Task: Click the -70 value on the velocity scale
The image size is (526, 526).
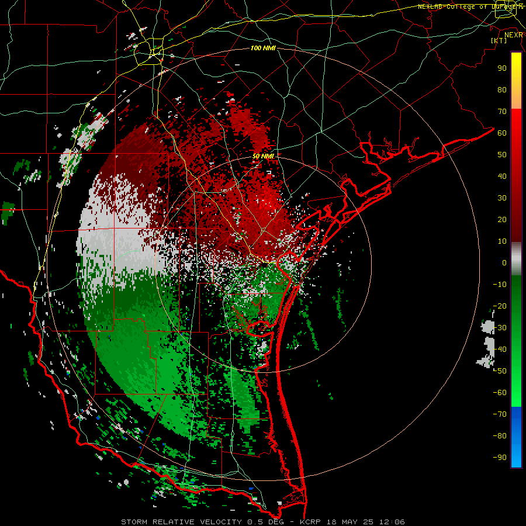Action: click(500, 414)
